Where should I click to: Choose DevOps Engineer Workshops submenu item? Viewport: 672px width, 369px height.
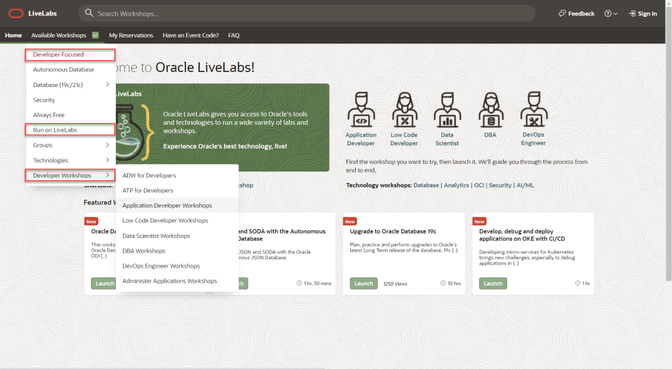click(x=177, y=266)
